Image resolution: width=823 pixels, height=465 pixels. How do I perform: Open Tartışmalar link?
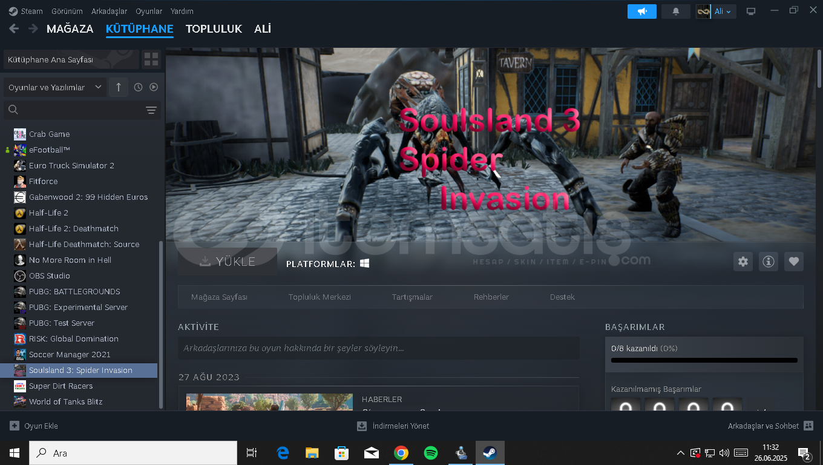pos(412,297)
